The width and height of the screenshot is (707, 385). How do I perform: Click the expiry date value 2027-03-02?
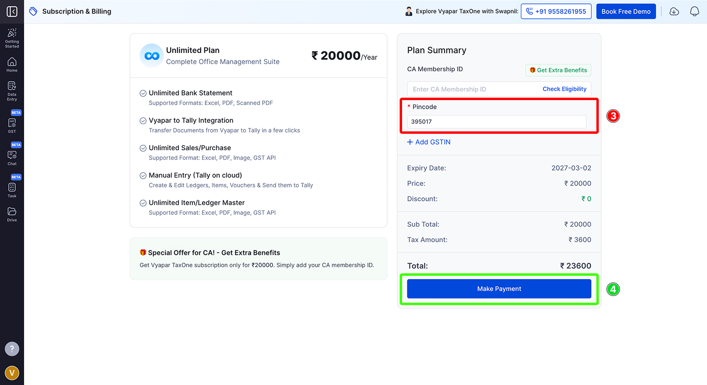571,168
